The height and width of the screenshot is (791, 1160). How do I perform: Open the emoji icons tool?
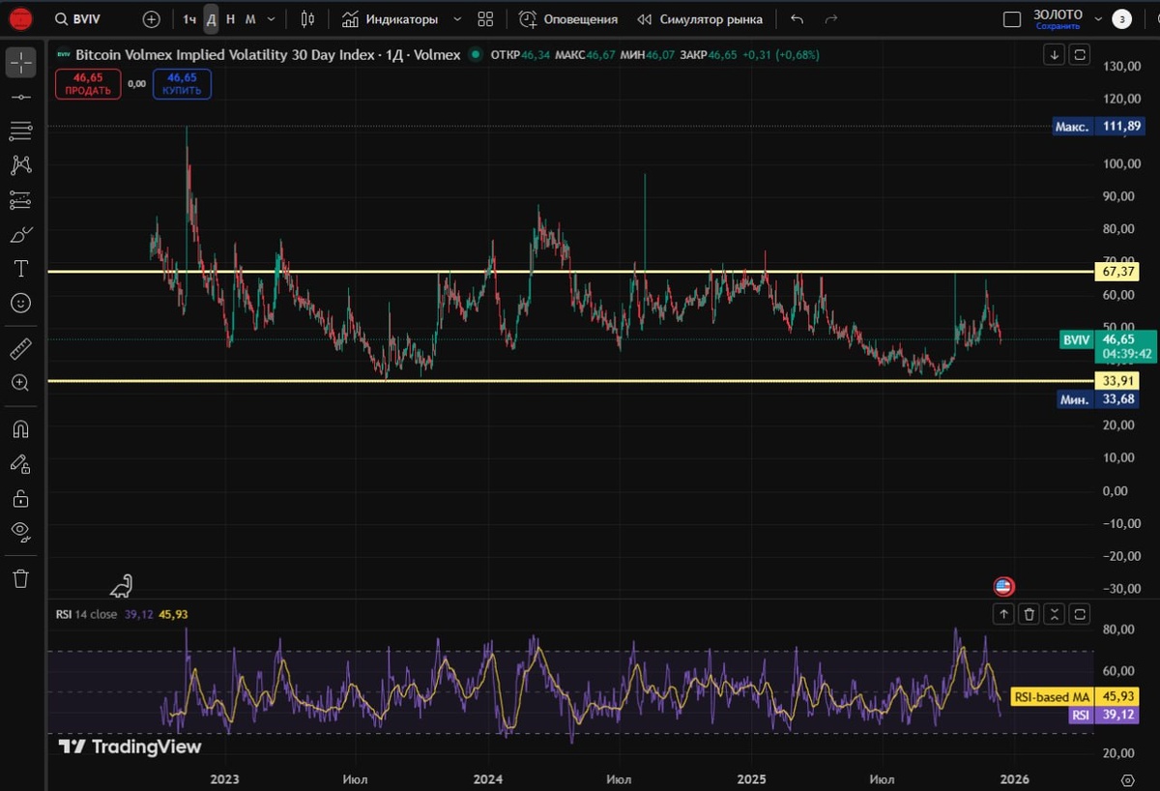pyautogui.click(x=20, y=304)
